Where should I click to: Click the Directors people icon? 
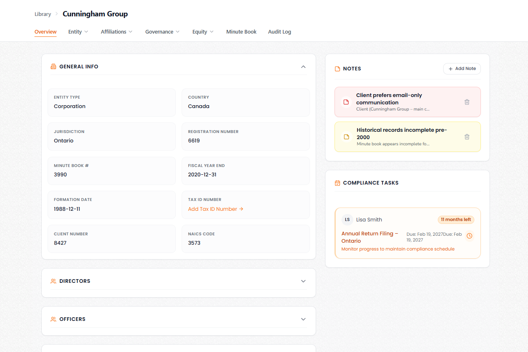coord(53,281)
